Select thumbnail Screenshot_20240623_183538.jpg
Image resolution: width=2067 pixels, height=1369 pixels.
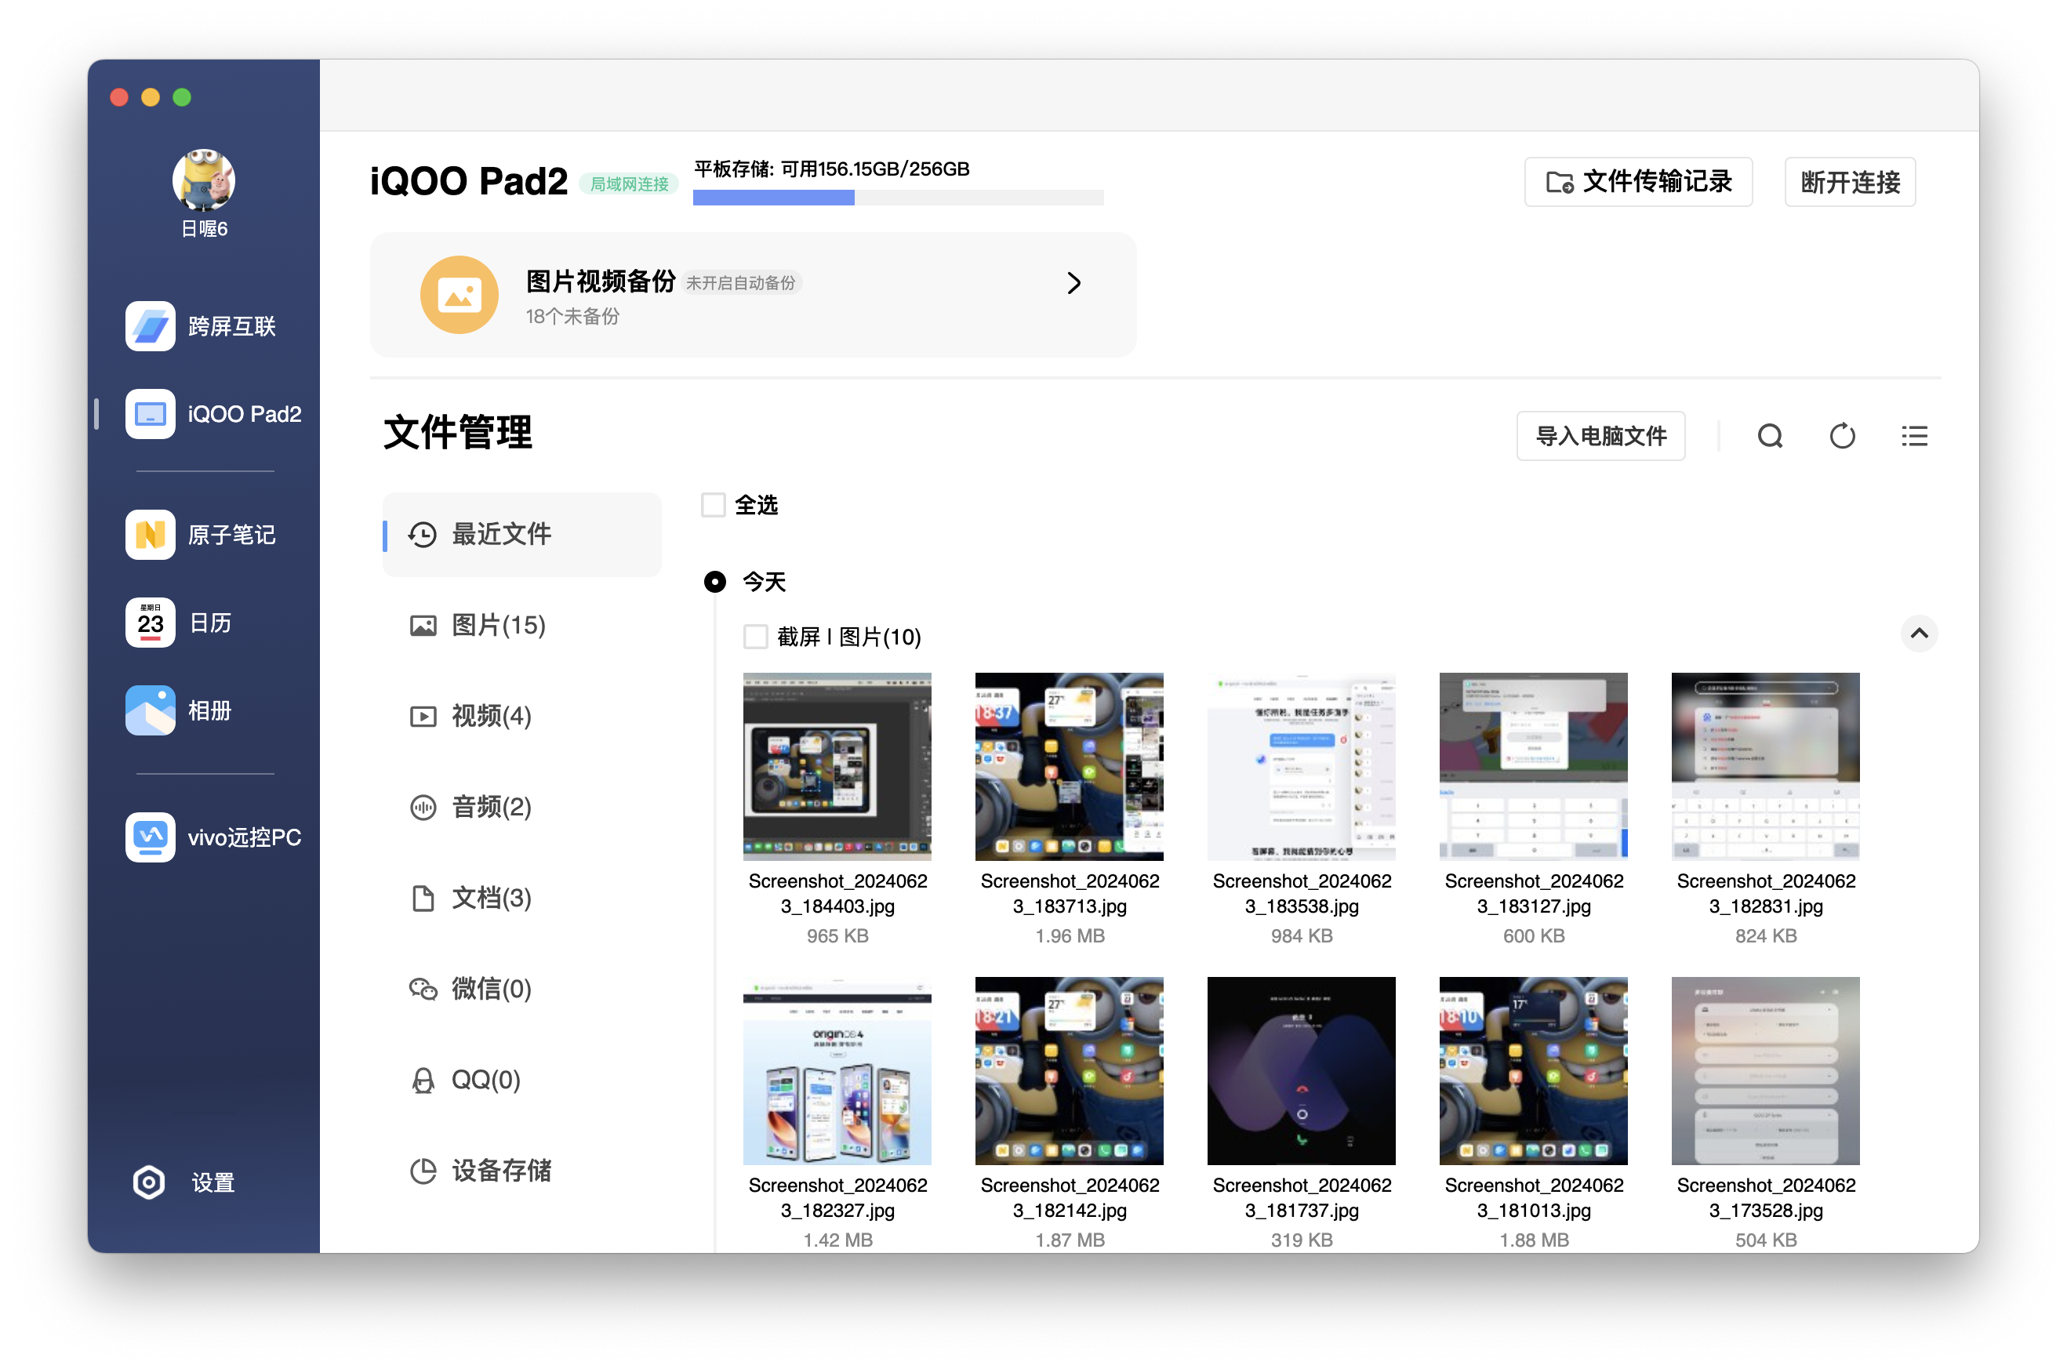tap(1302, 766)
